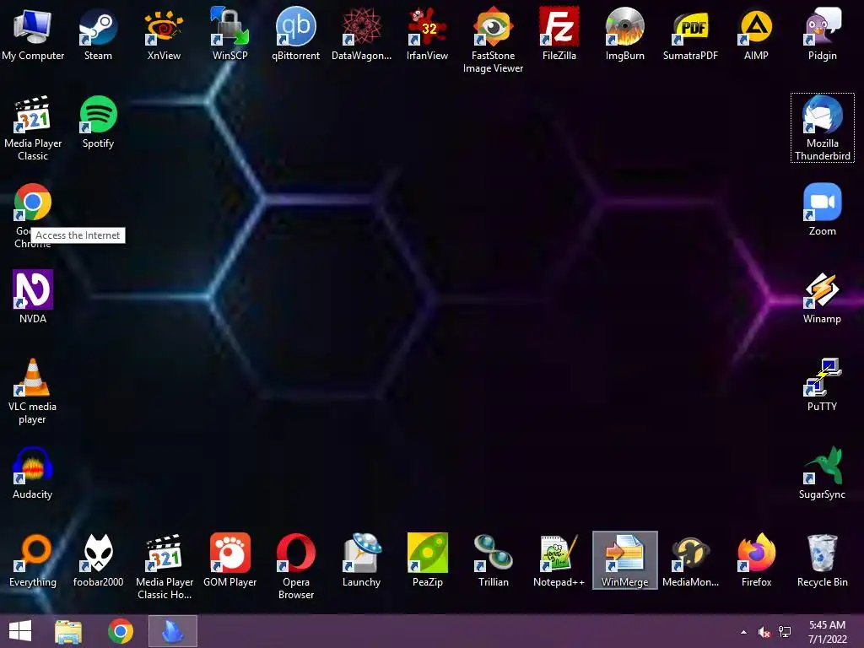Show hidden system tray icons

point(743,632)
